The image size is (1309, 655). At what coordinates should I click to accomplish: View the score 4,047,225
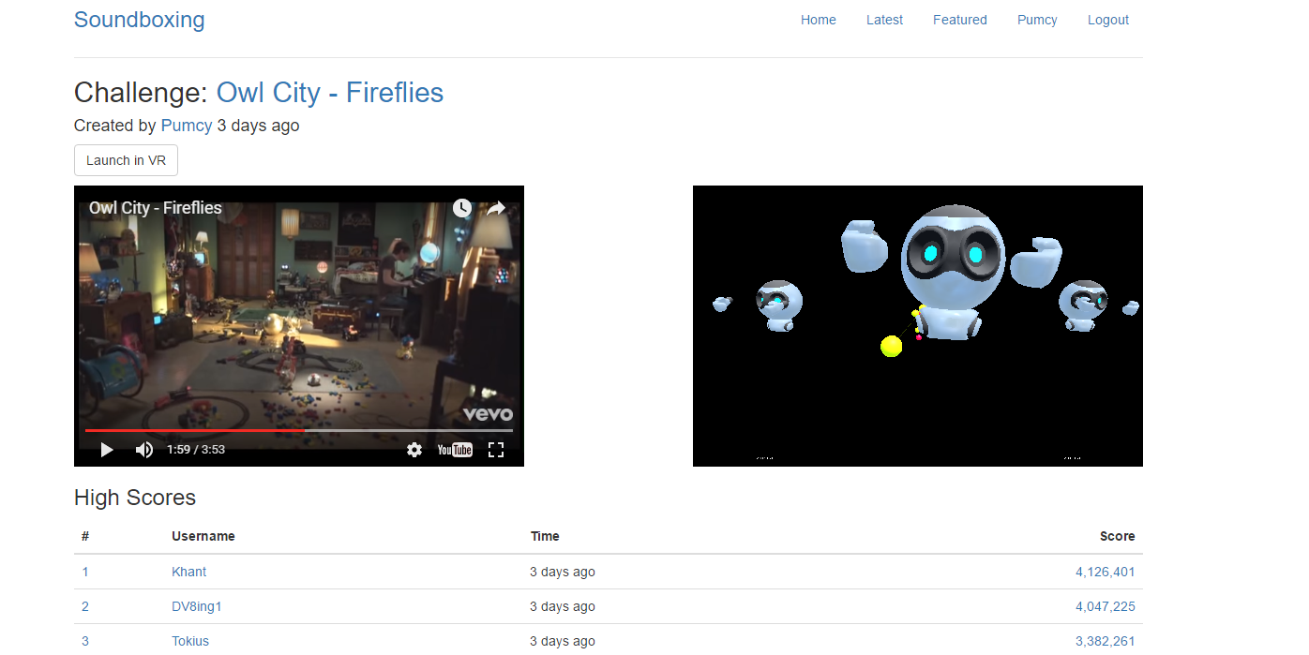[x=1106, y=606]
